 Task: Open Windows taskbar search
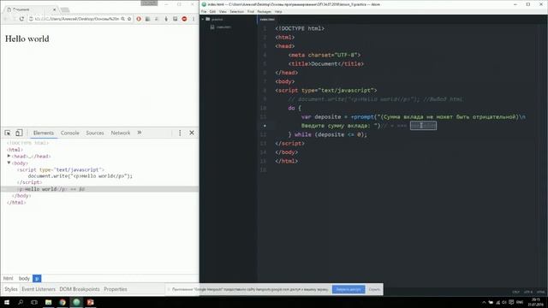click(21, 302)
